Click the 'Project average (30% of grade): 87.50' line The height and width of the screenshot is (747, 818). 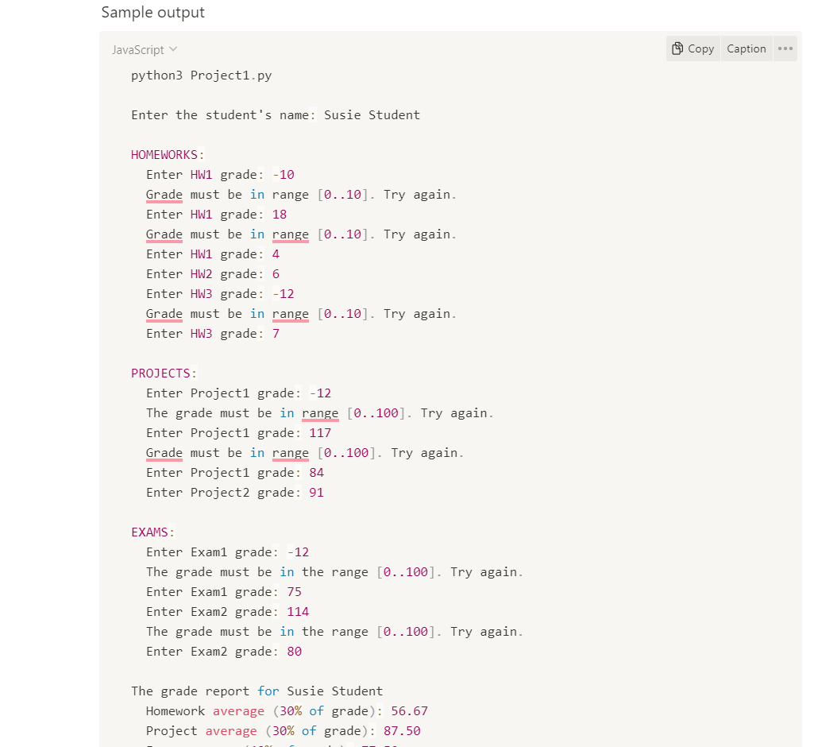coord(284,730)
